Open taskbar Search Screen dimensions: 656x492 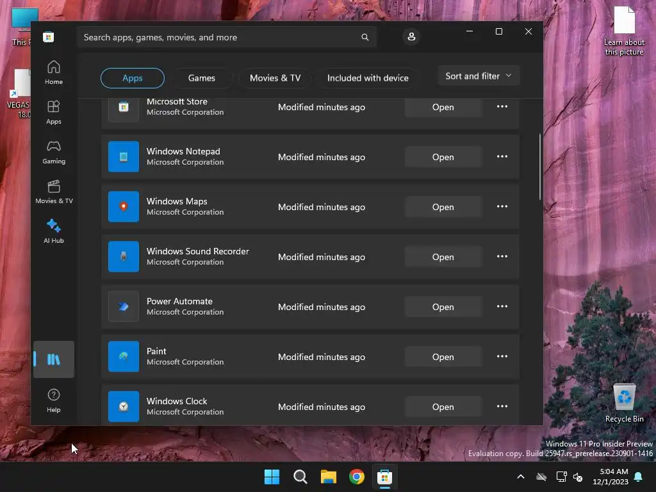coord(300,477)
